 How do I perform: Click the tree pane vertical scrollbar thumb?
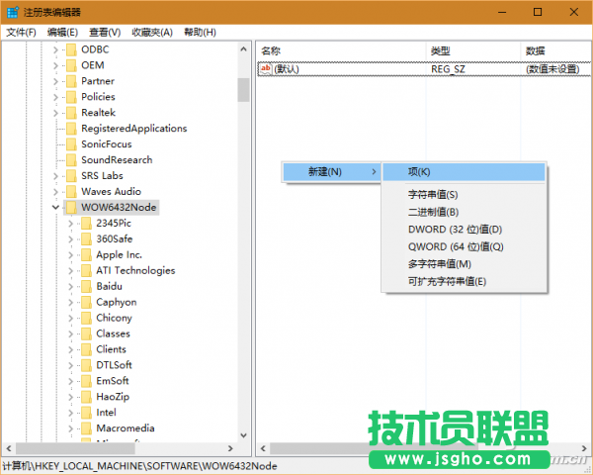[x=243, y=89]
